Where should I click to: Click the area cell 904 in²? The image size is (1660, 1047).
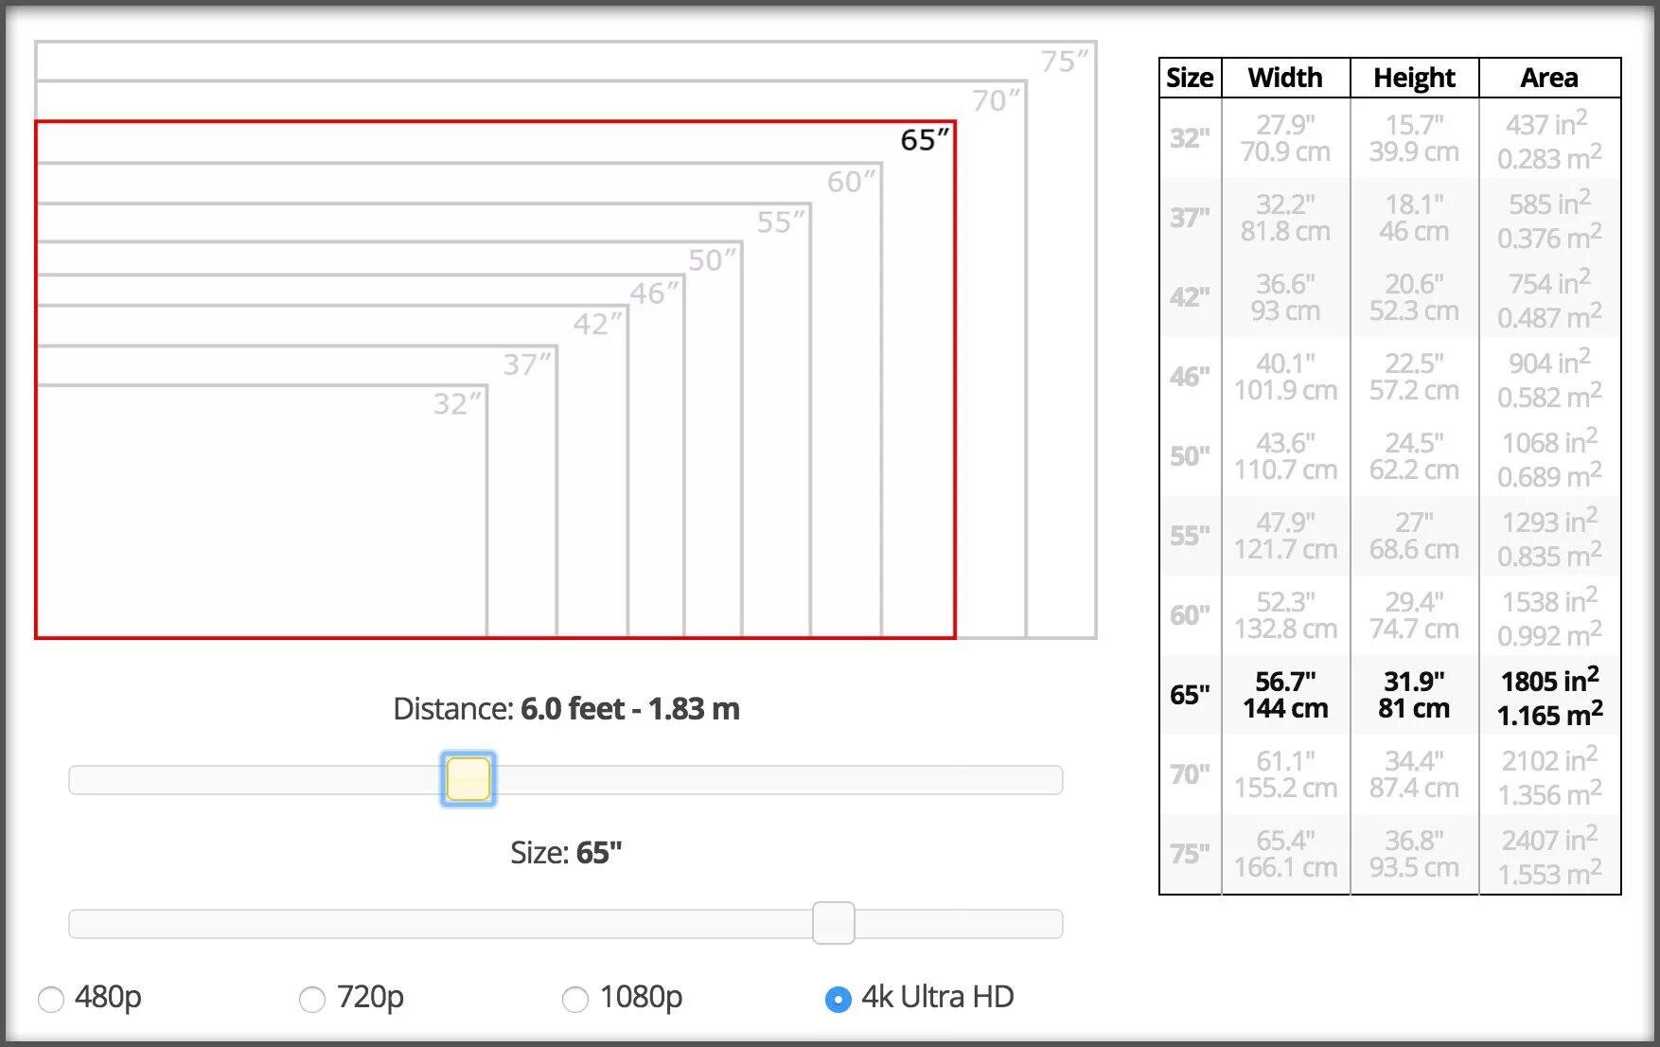click(1549, 377)
